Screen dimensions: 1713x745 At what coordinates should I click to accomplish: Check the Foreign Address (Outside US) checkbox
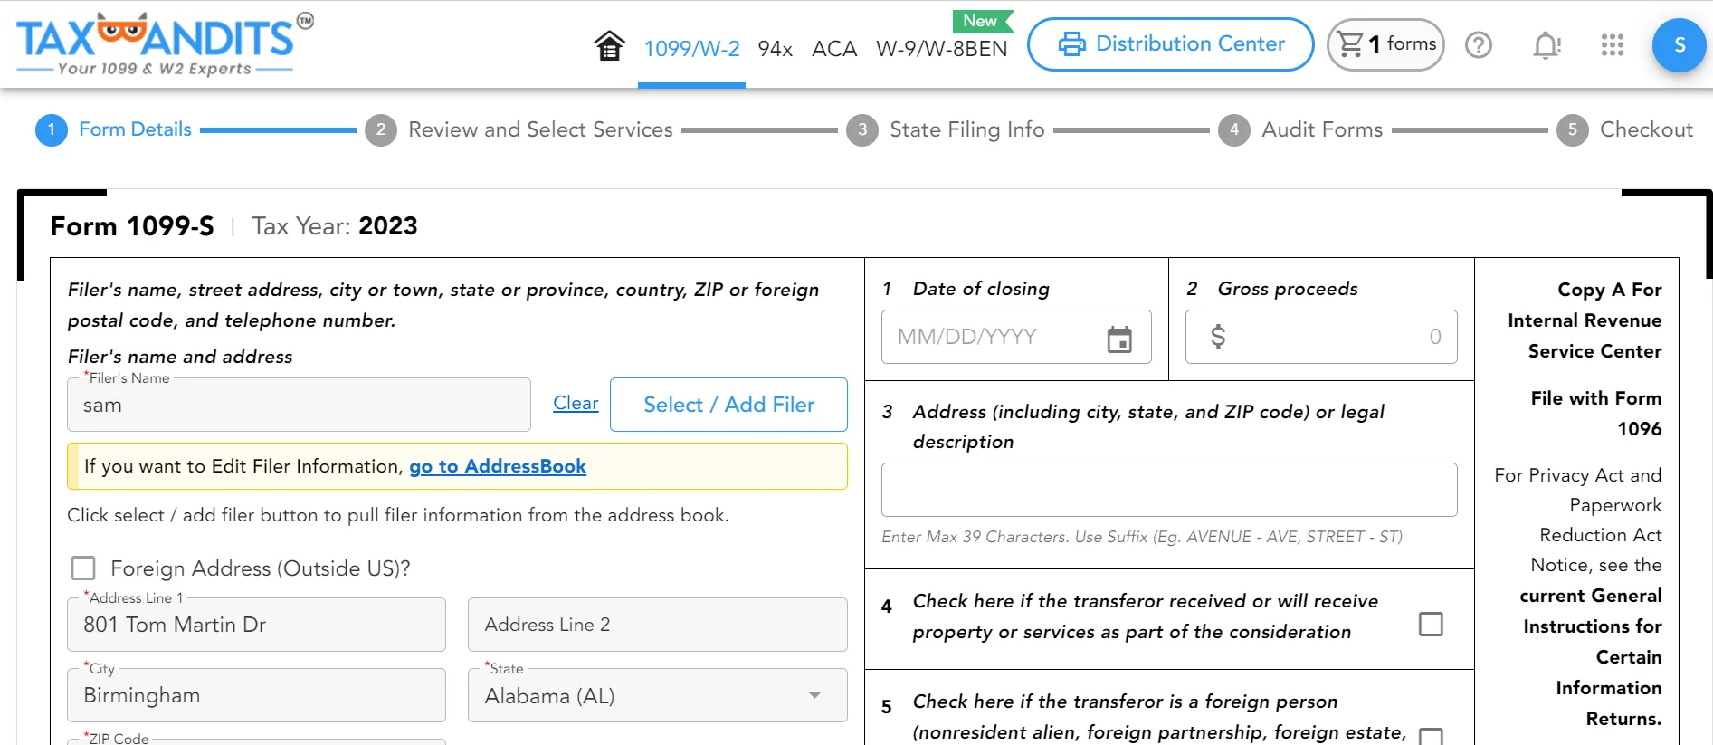83,568
